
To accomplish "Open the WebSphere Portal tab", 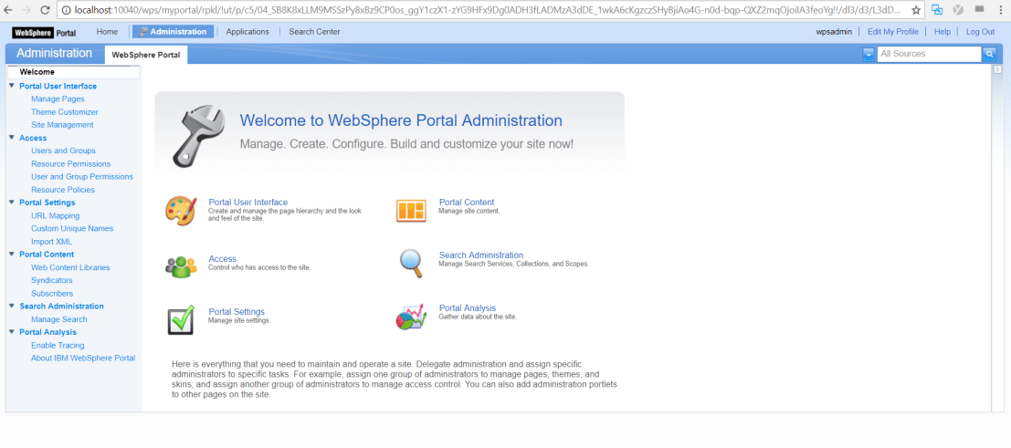I will 146,55.
